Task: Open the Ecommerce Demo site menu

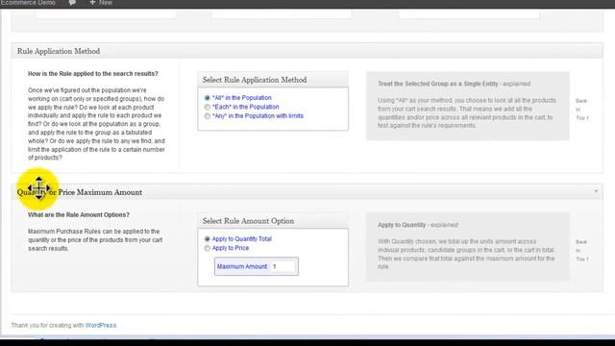Action: pyautogui.click(x=28, y=3)
